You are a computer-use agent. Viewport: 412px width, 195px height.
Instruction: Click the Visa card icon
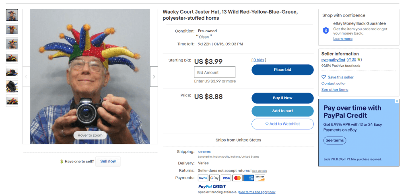coord(226,178)
